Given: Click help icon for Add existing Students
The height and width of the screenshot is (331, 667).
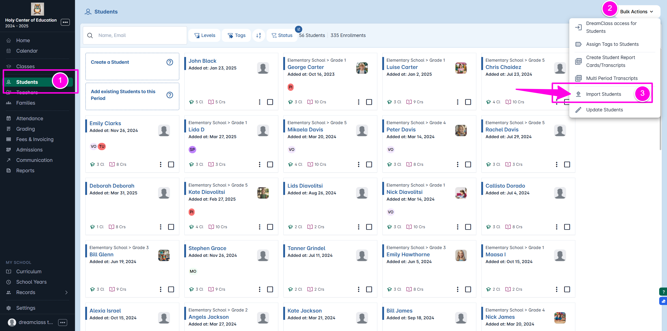Looking at the screenshot, I should click(170, 95).
